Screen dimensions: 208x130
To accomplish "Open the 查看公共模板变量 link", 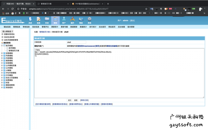I will 92,104.
